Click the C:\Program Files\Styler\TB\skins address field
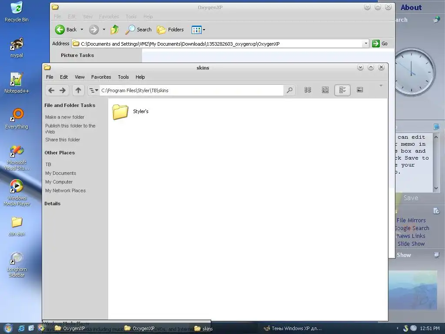The image size is (445, 334). pyautogui.click(x=191, y=90)
